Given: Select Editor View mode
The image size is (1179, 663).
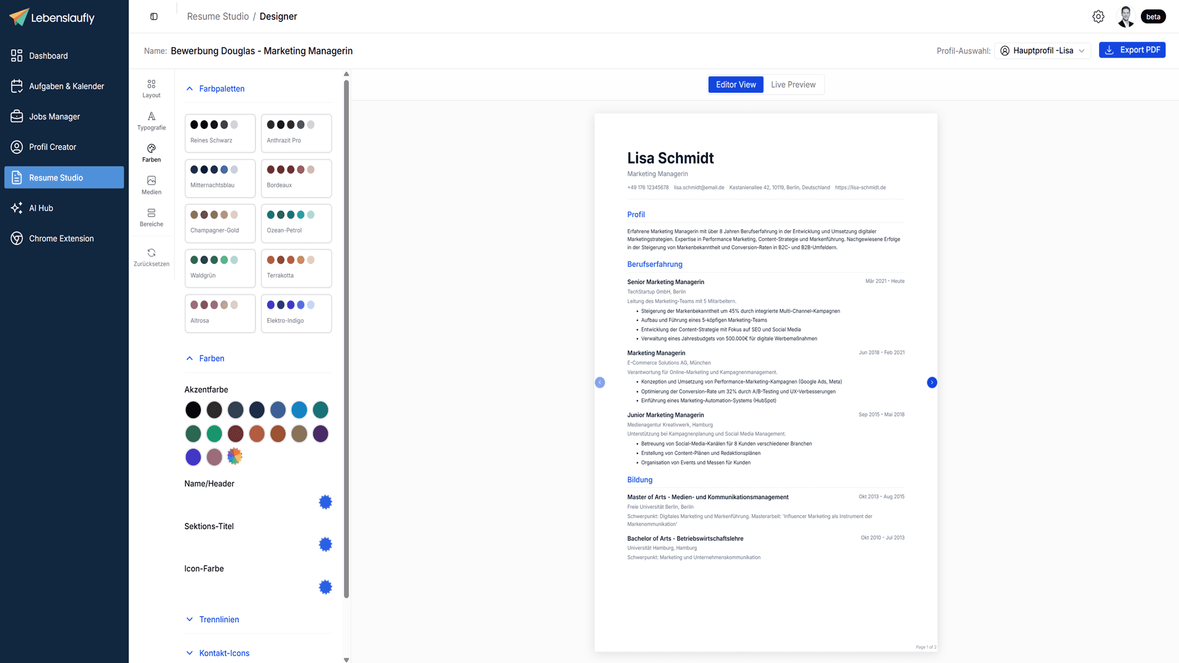Looking at the screenshot, I should pos(736,84).
